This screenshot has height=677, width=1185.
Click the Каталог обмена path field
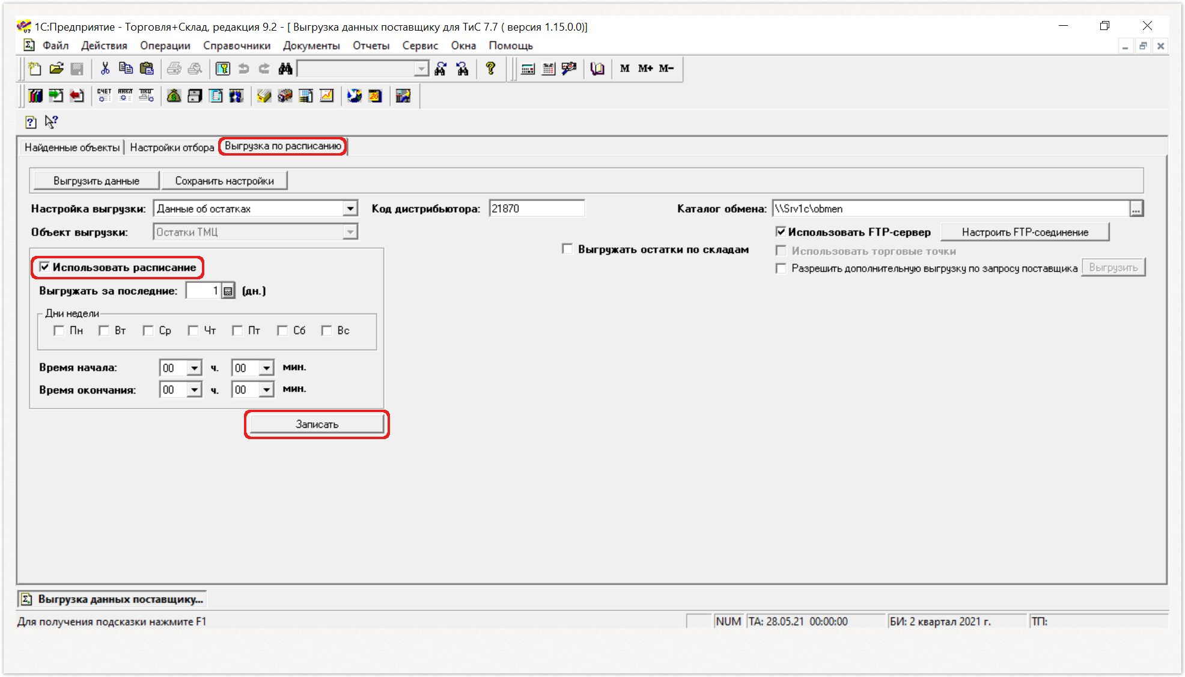pos(951,208)
